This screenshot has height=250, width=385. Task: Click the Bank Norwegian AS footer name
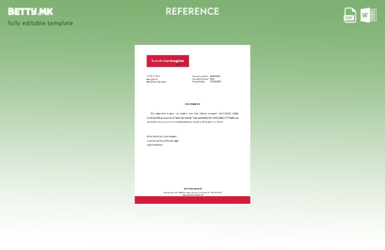click(192, 188)
